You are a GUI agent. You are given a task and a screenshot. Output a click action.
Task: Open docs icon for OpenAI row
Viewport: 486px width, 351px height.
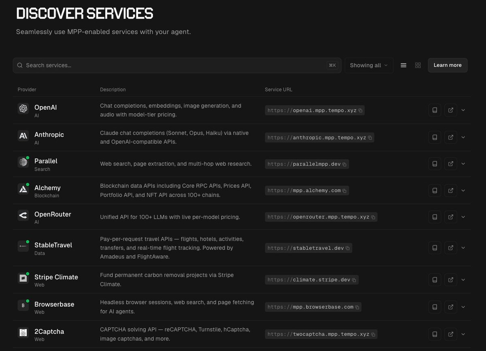pyautogui.click(x=435, y=110)
